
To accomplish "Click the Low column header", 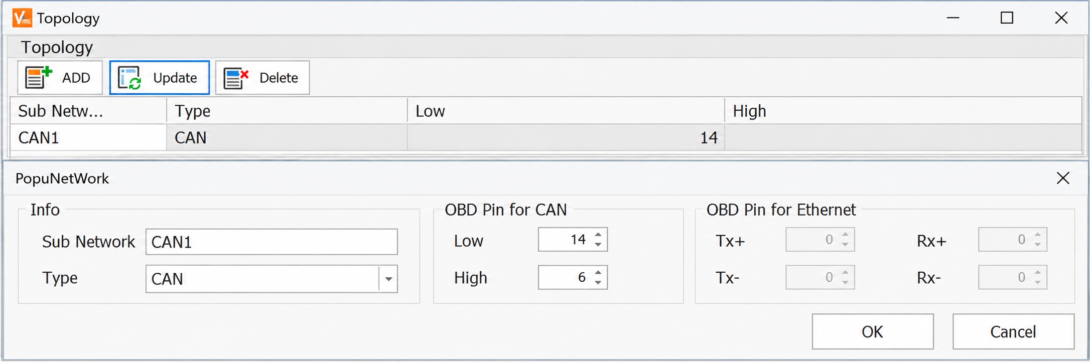I will pyautogui.click(x=566, y=111).
